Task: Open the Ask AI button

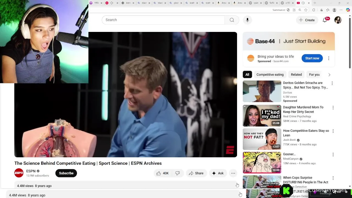Action: [x=218, y=173]
